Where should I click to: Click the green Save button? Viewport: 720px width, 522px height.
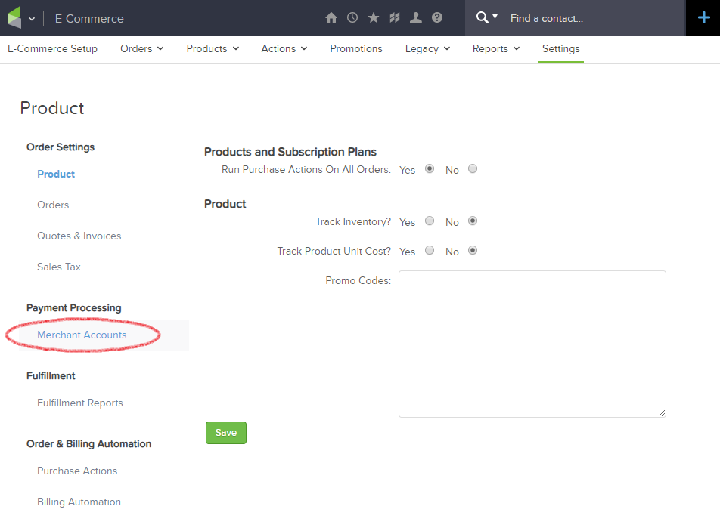pyautogui.click(x=226, y=433)
